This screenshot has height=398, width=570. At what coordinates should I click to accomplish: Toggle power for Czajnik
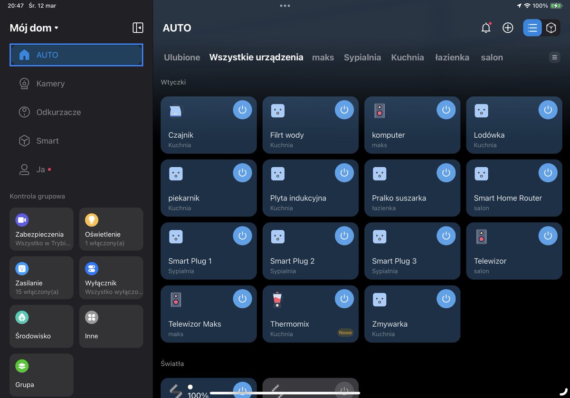(242, 110)
